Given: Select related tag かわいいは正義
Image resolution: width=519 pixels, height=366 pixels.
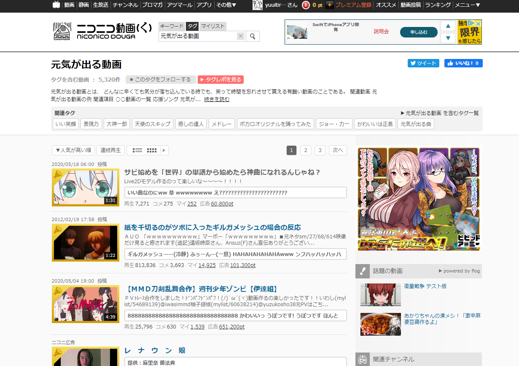Looking at the screenshot, I should tap(375, 124).
